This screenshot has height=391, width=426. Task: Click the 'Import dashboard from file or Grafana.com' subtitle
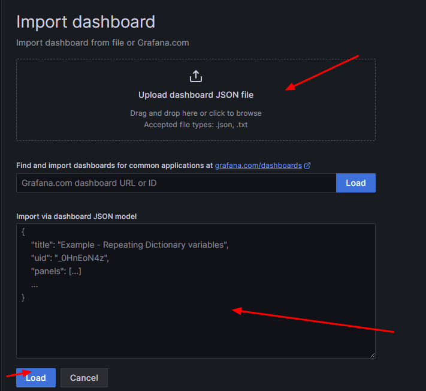pos(102,43)
